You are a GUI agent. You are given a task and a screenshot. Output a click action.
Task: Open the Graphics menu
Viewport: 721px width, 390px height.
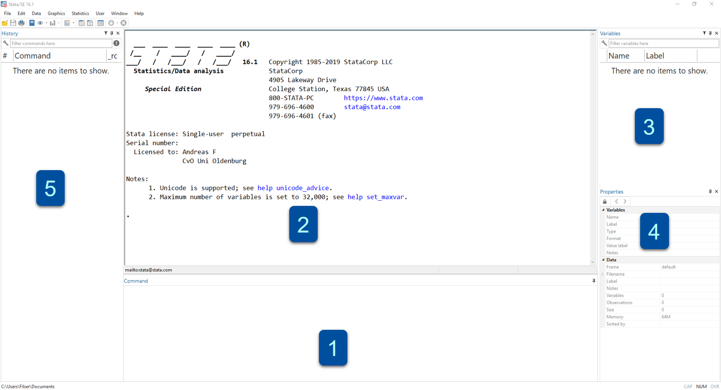56,14
